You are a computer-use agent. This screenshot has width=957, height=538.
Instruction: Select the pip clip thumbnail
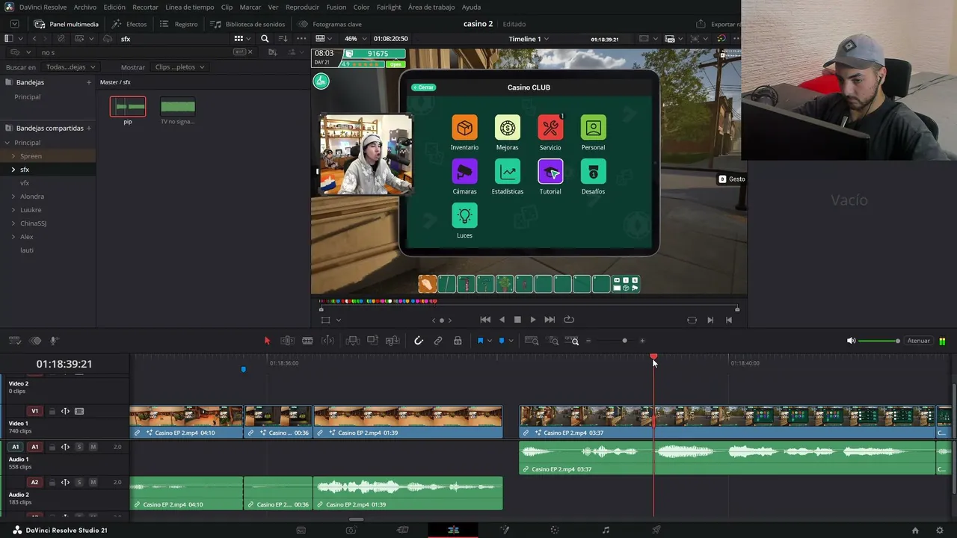point(128,107)
